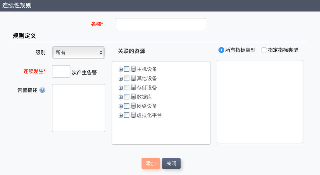The width and height of the screenshot is (320, 175).
Task: Expand the 存储设备 tree node
Action: coord(121,88)
